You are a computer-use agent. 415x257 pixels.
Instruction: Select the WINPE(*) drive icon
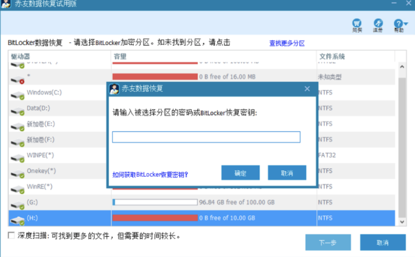coord(18,158)
